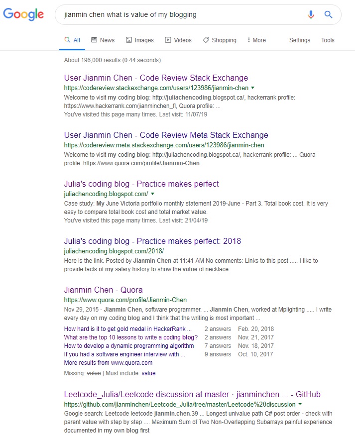Click the 9 answers count
This screenshot has width=355, height=436.
[218, 354]
